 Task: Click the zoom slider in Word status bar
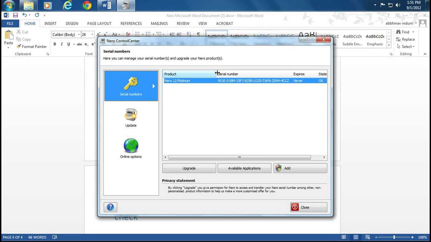tap(394, 237)
